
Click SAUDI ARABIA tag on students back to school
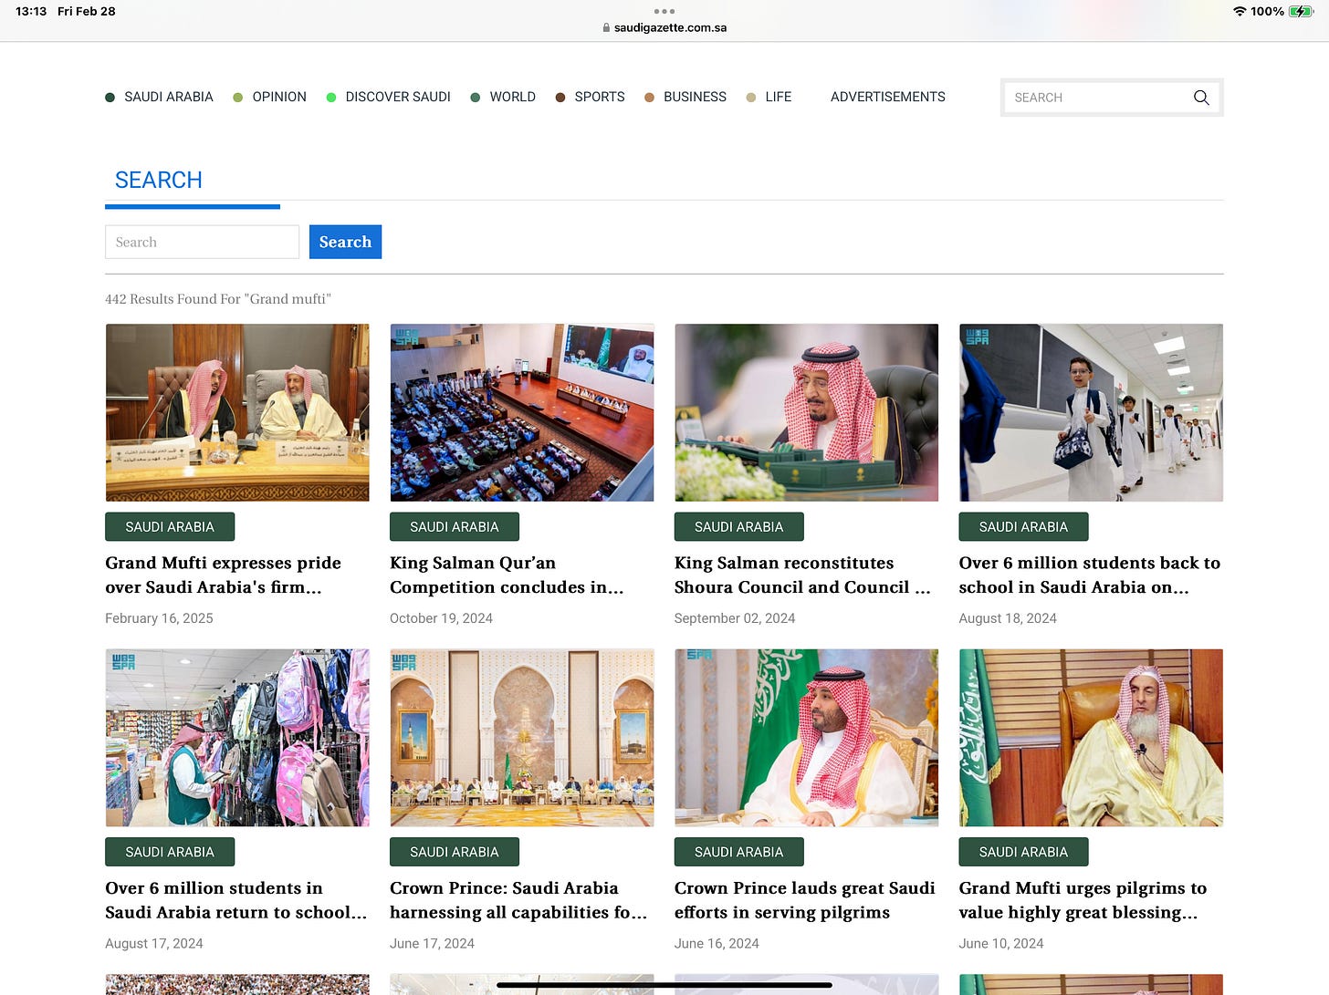tap(1023, 527)
